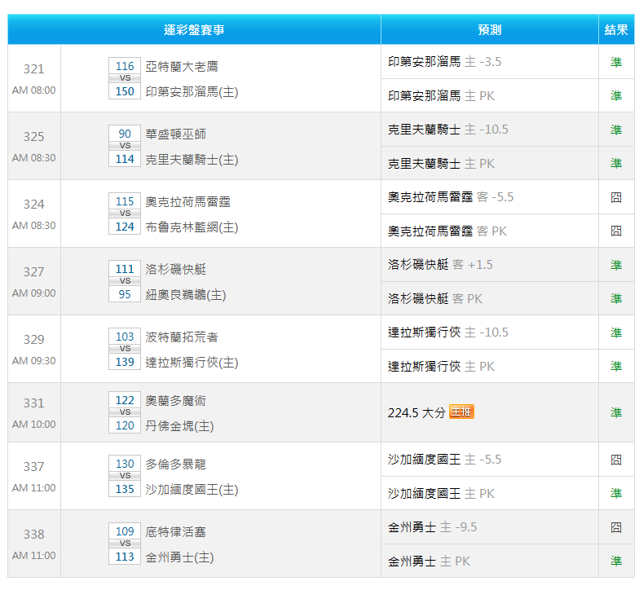
Task: Select team 達拉斯獨行俠(主) in match column
Action: [x=192, y=362]
